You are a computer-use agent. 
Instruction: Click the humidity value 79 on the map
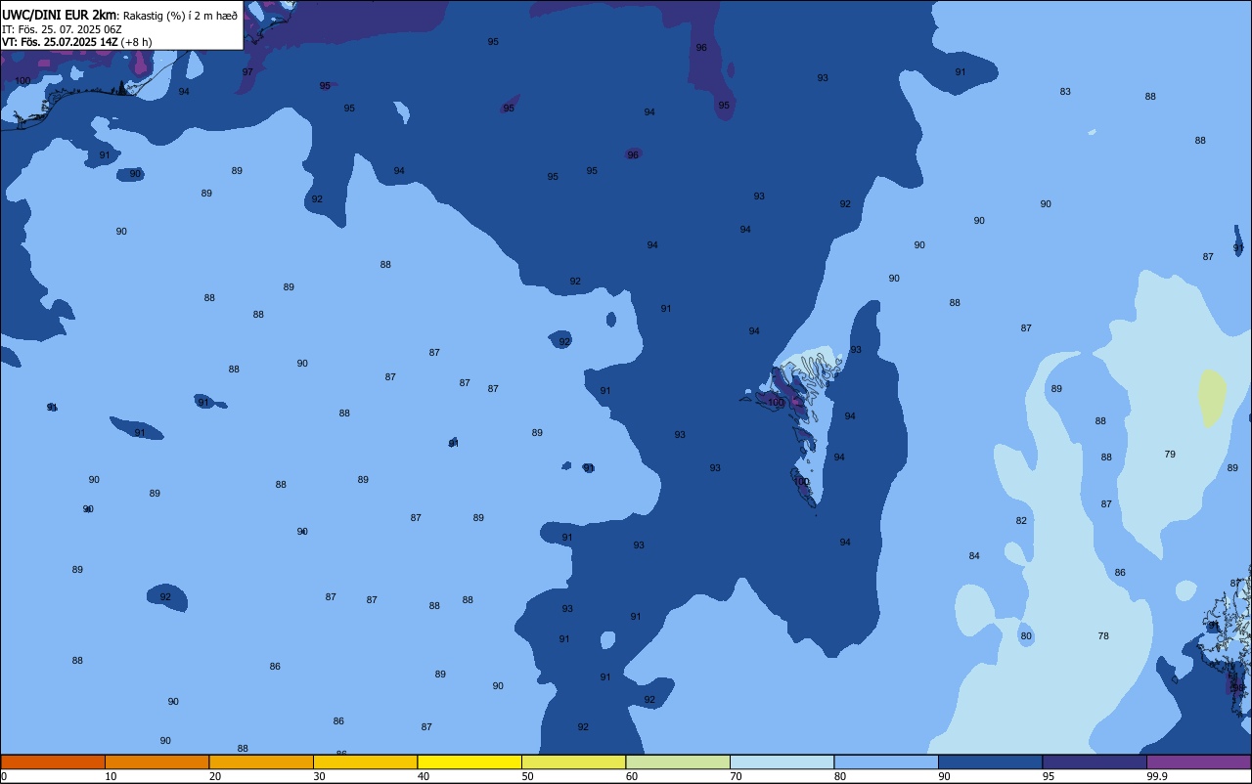[1170, 454]
